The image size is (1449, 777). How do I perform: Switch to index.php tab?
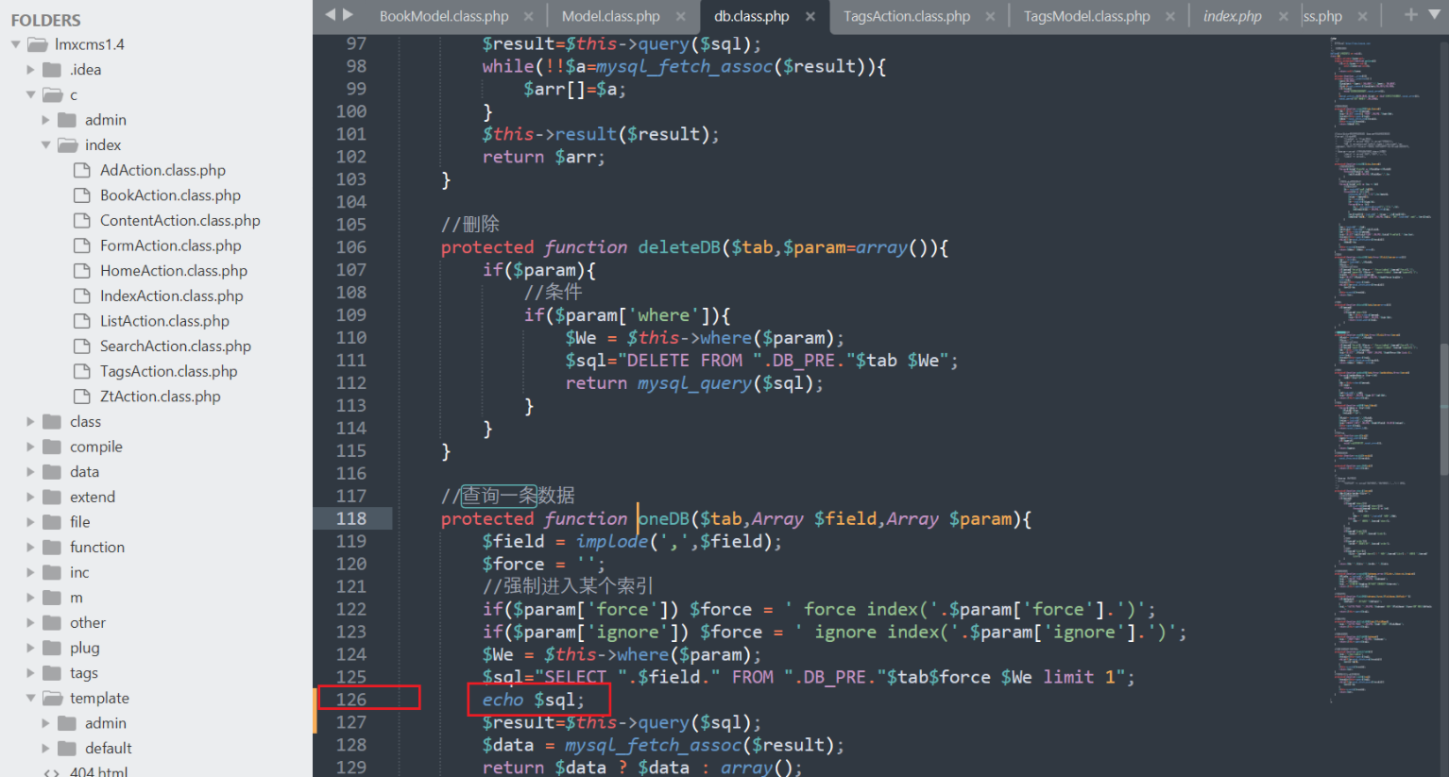[x=1233, y=16]
